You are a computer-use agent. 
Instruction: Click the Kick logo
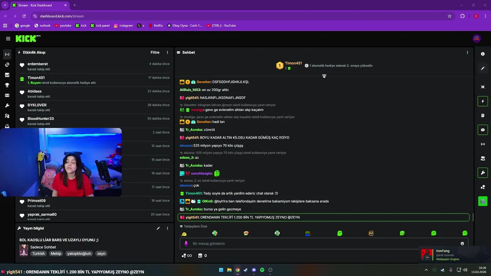[x=28, y=38]
